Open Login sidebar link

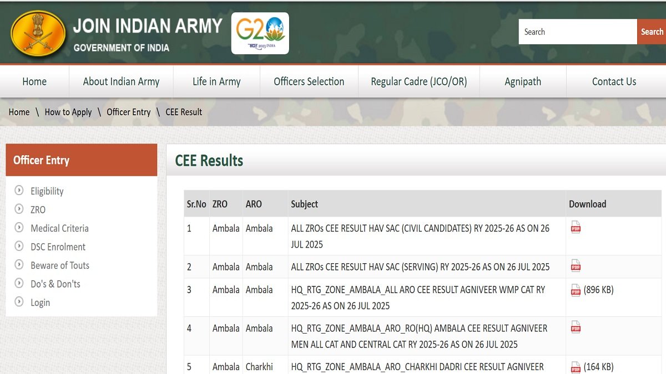point(41,303)
